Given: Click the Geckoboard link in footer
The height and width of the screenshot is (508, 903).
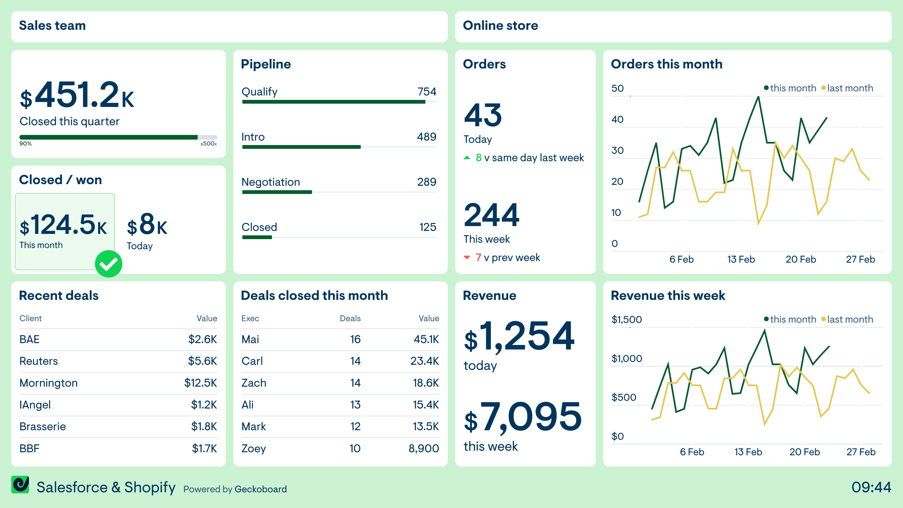Looking at the screenshot, I should (260, 489).
